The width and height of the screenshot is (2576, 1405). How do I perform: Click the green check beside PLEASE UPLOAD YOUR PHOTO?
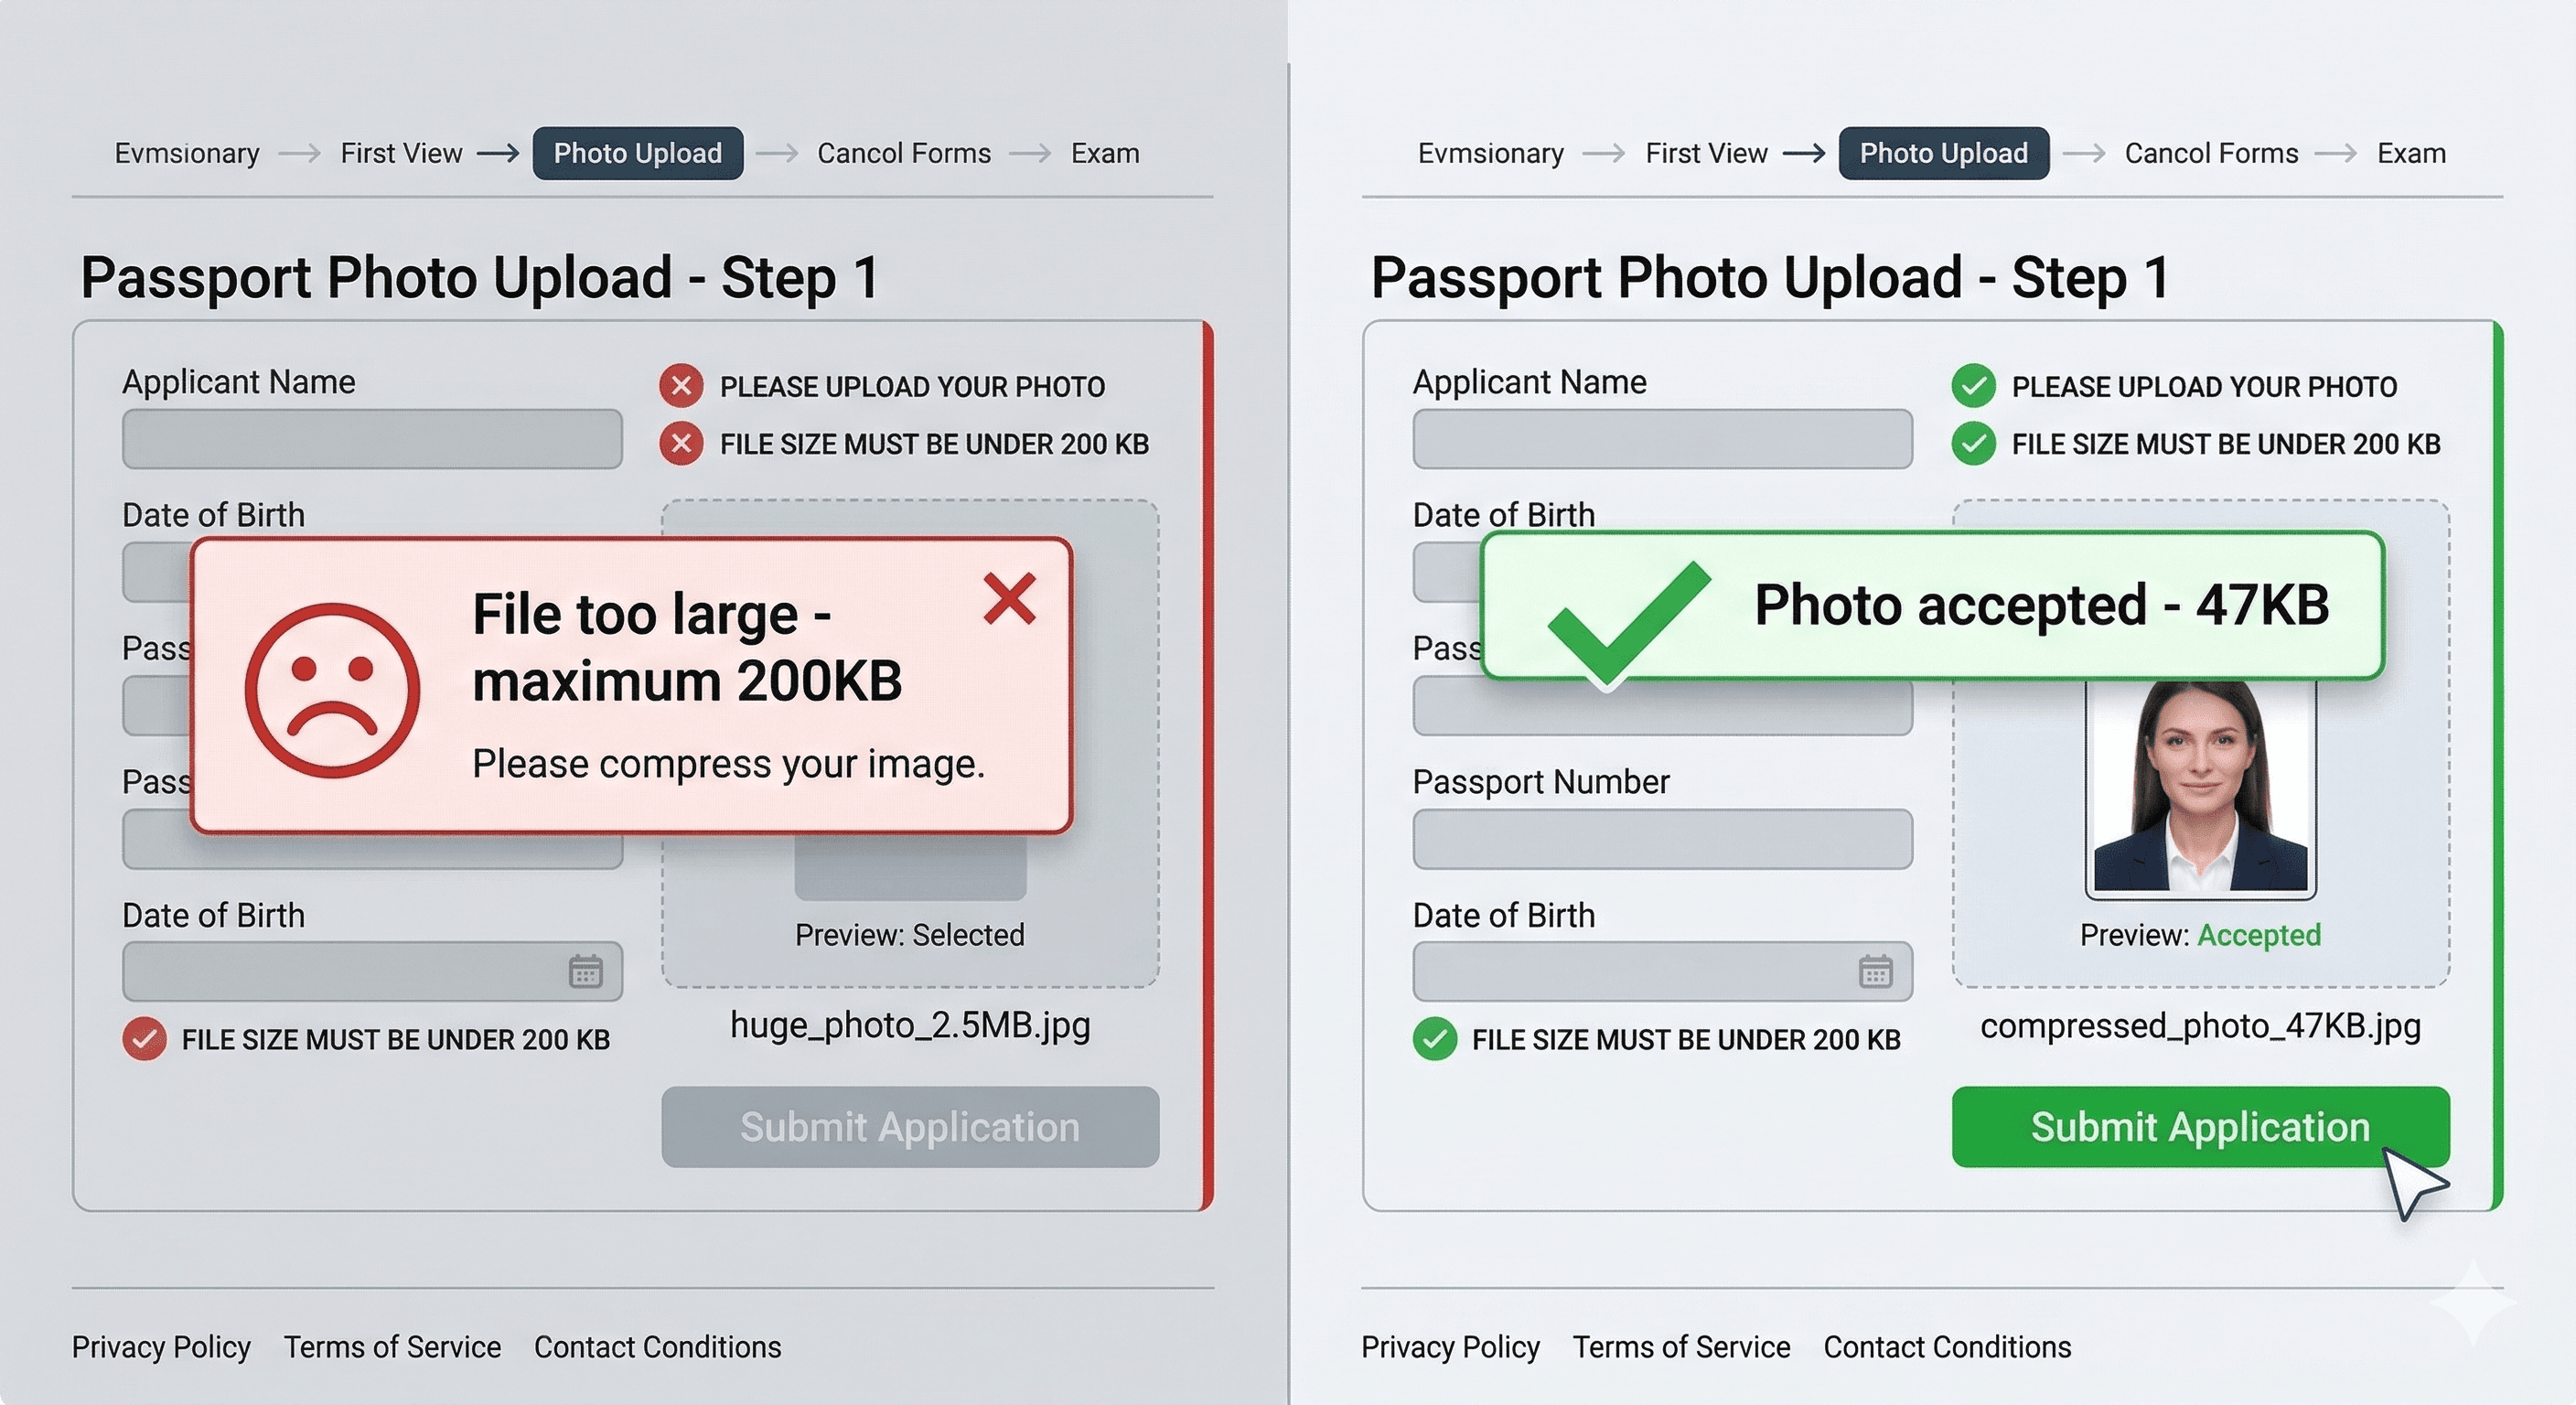1972,386
